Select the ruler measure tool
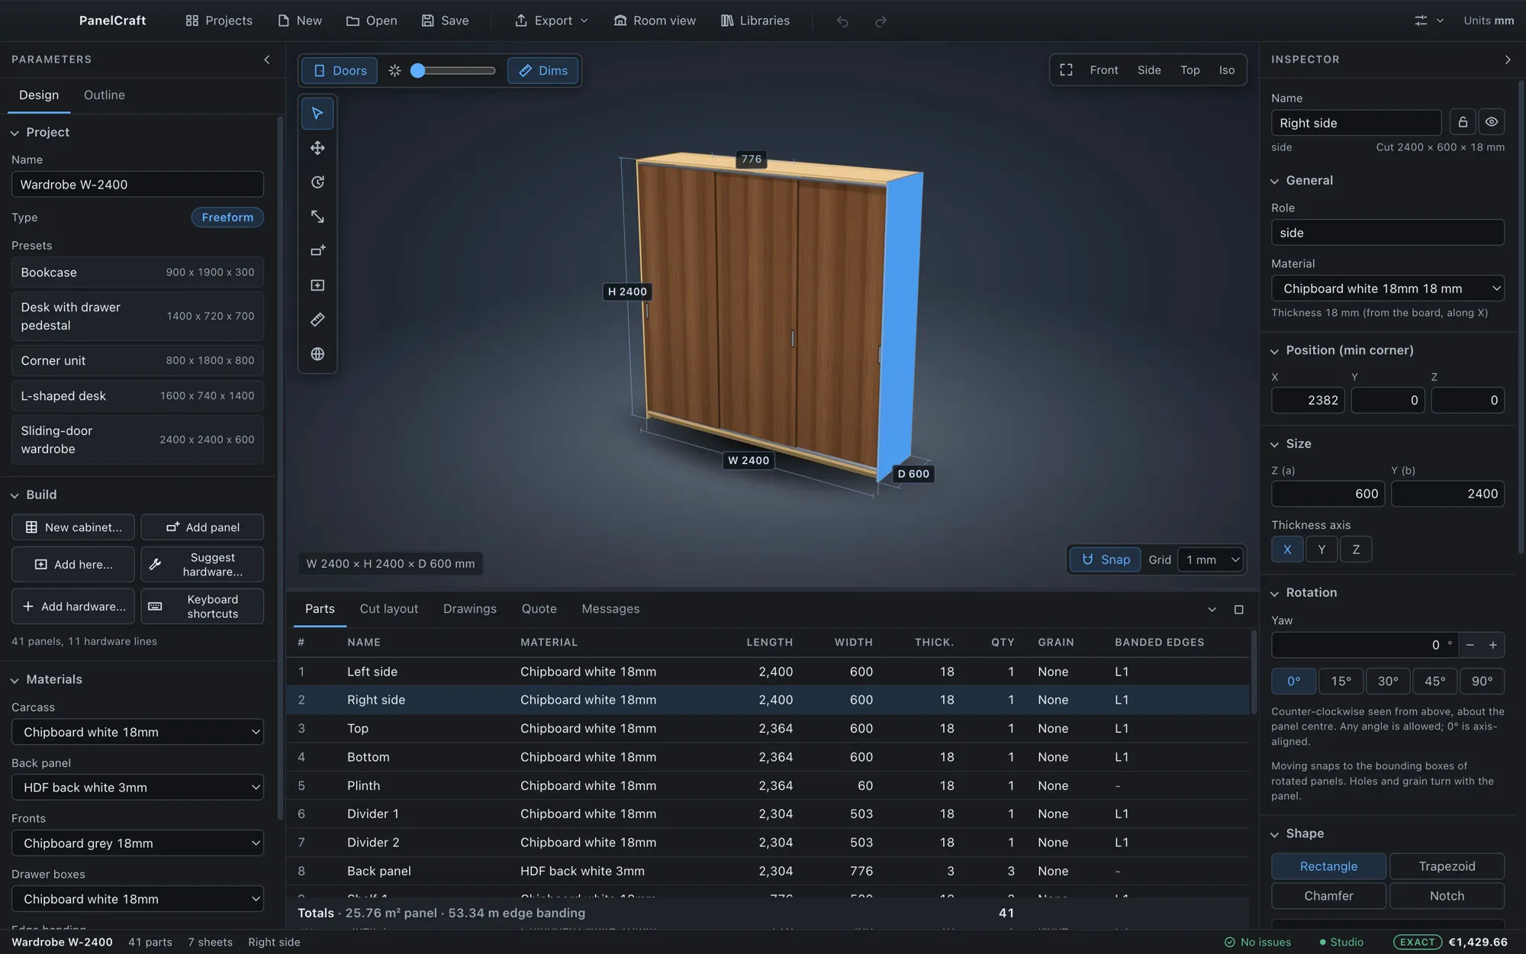Viewport: 1526px width, 954px height. coord(317,320)
